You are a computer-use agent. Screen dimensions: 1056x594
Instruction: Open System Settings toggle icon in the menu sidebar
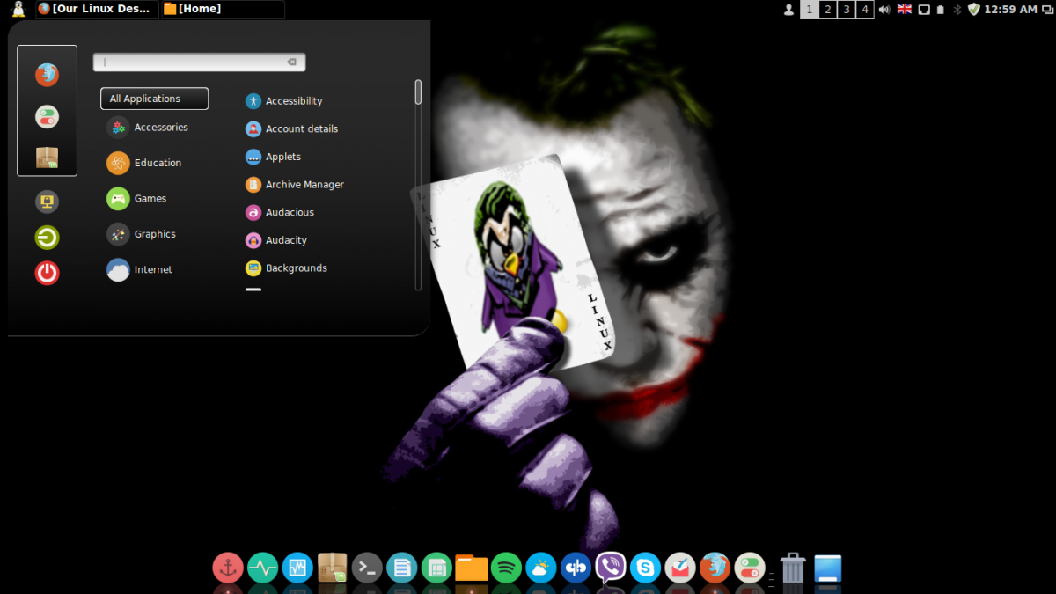[47, 116]
